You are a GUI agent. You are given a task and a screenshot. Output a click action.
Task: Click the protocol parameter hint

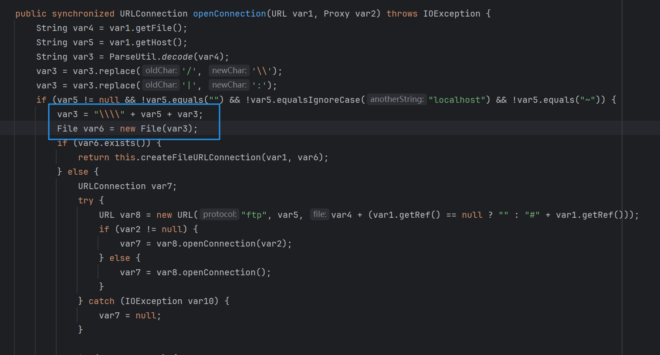pos(220,214)
